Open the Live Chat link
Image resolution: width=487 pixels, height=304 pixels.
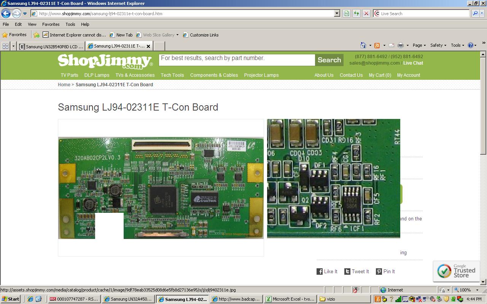[x=413, y=63]
